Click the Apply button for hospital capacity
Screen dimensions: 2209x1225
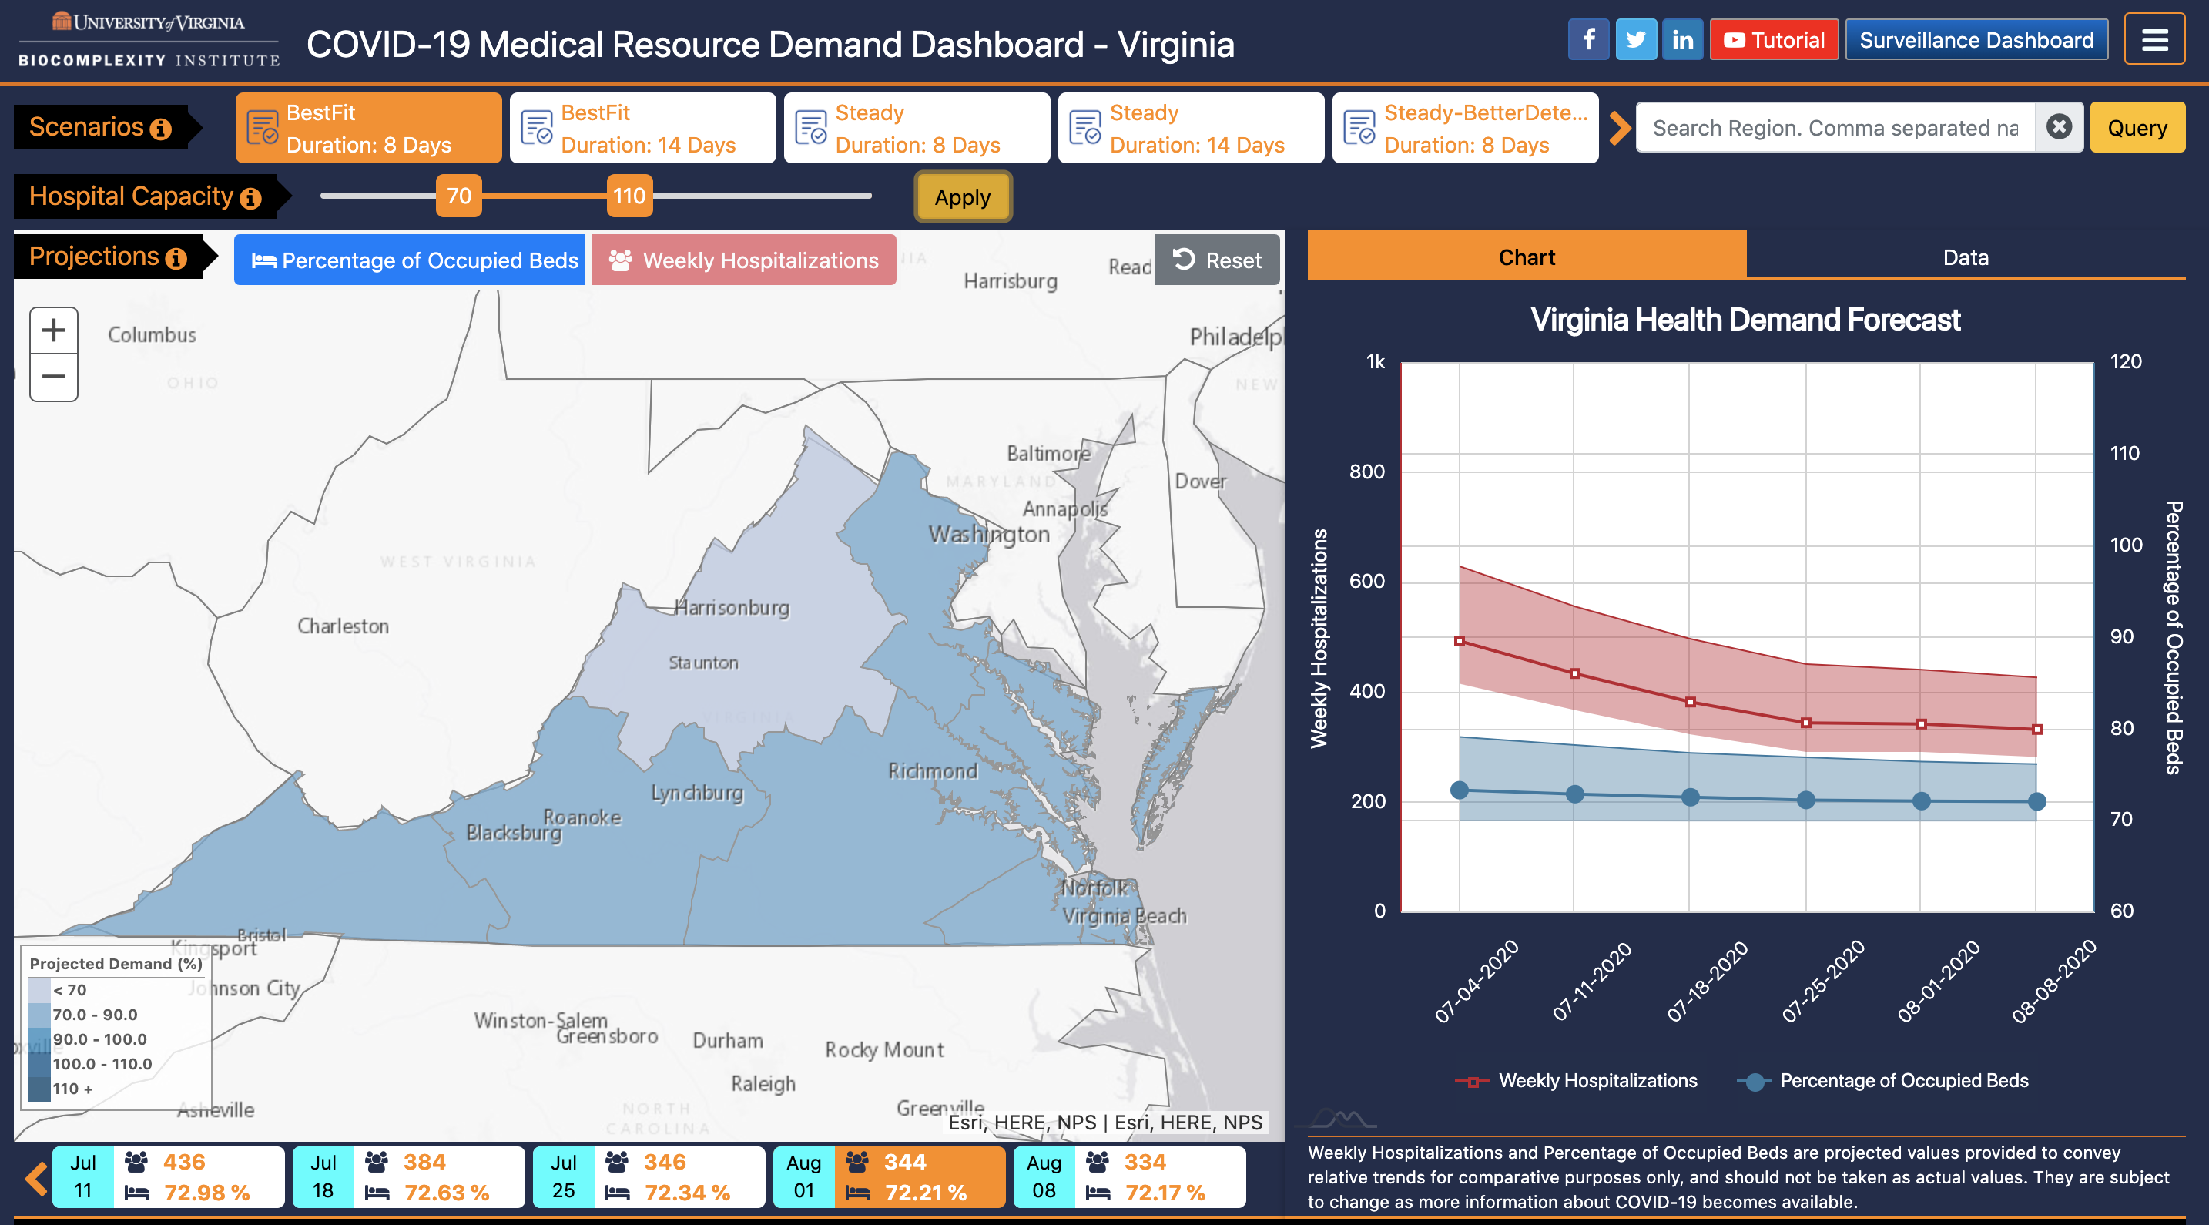pos(960,198)
